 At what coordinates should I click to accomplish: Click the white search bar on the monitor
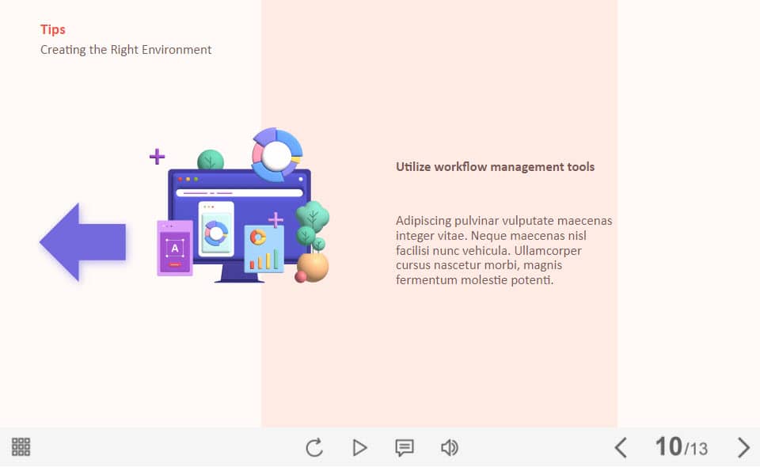point(239,192)
